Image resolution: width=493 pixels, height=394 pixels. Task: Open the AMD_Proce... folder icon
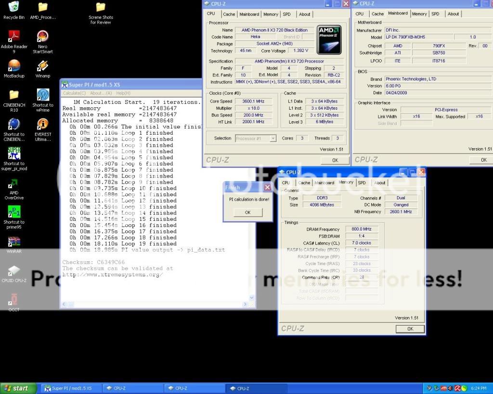(43, 11)
